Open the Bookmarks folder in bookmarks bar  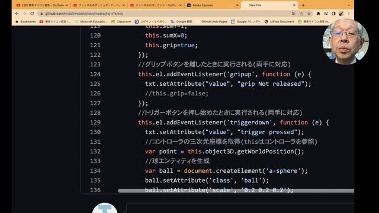click(x=25, y=21)
